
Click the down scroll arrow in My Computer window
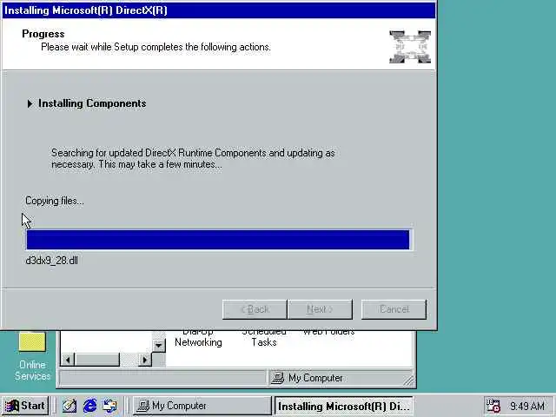(x=158, y=346)
